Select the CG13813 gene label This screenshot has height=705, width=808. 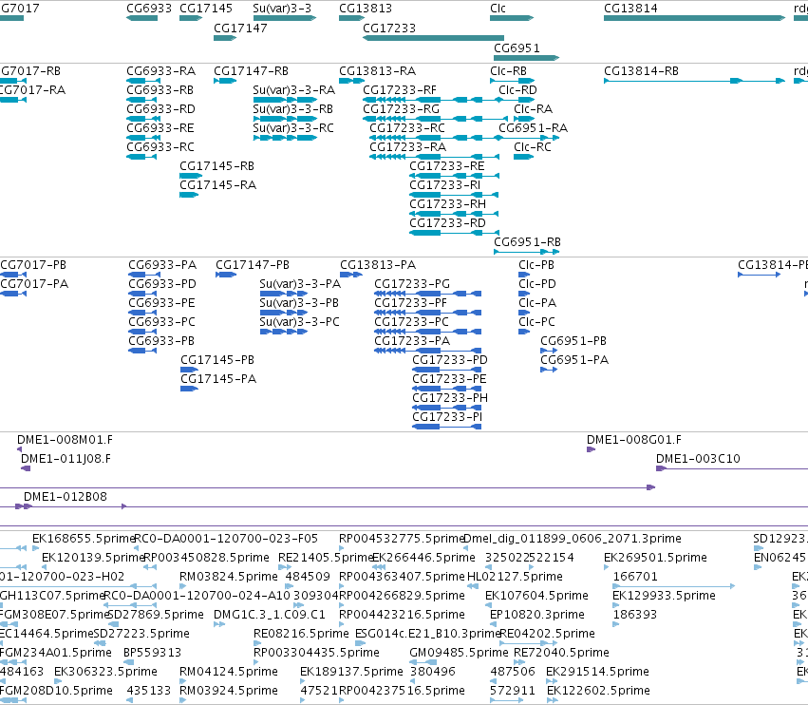click(x=366, y=9)
